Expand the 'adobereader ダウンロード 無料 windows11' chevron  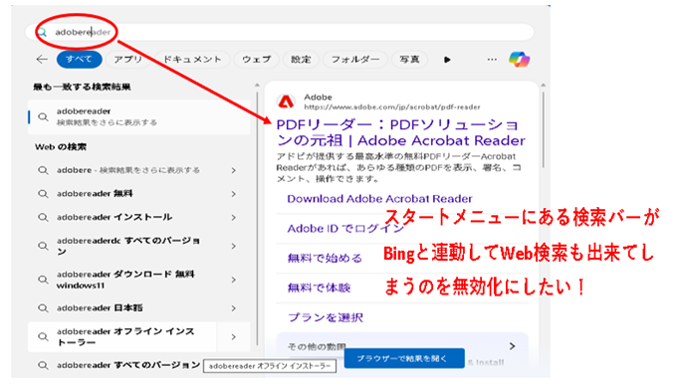[x=234, y=280]
